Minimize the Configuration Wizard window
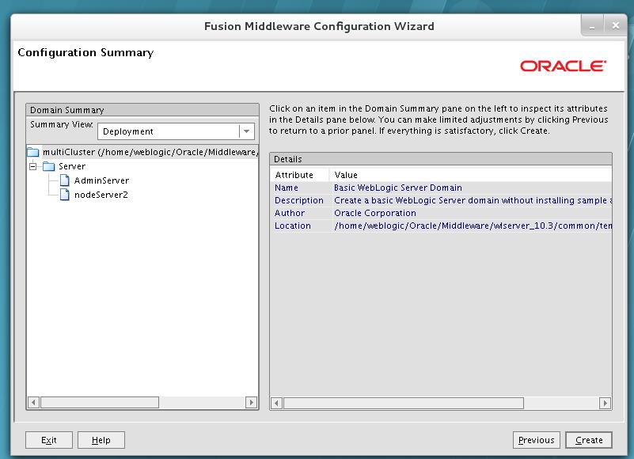This screenshot has width=634, height=459. pos(592,26)
